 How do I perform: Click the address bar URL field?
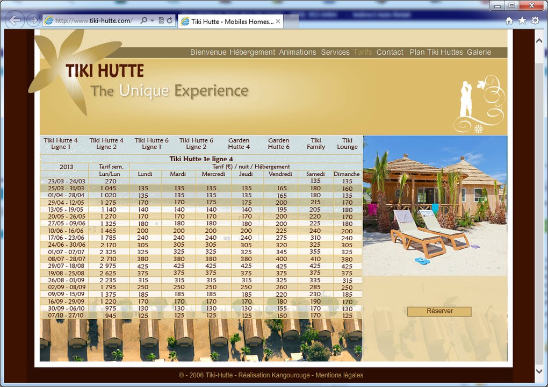(93, 20)
